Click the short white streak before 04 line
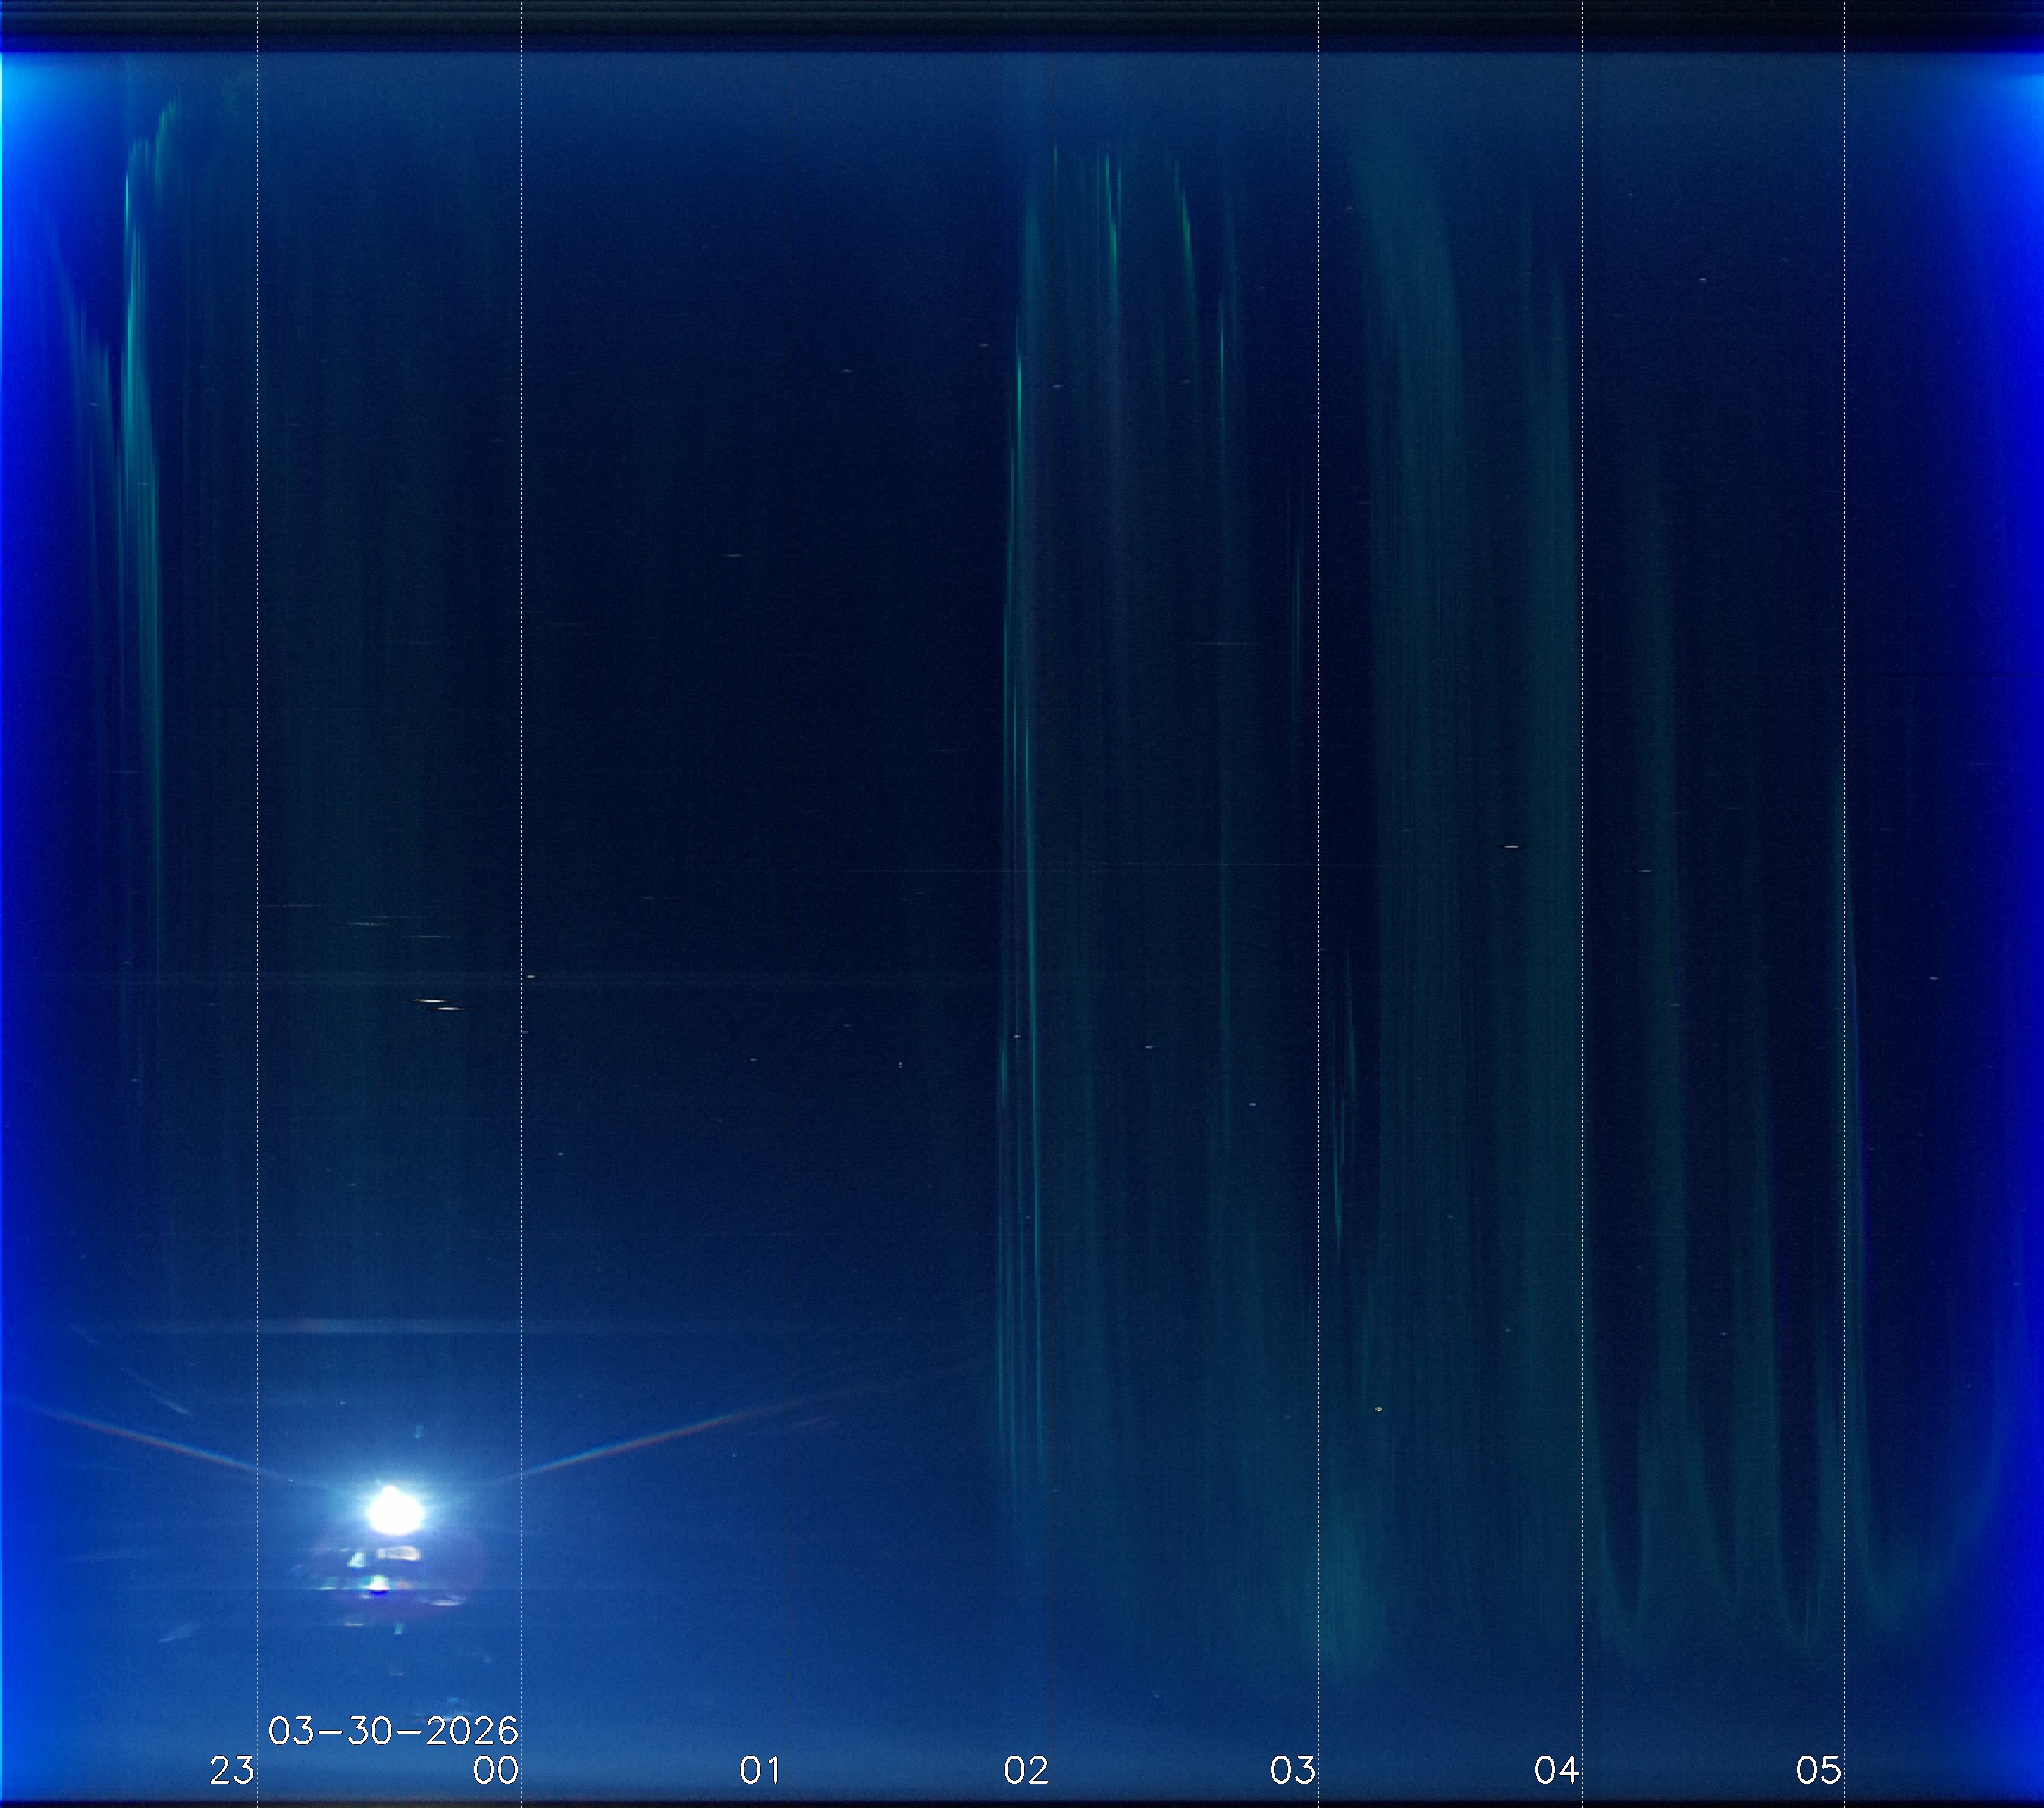This screenshot has height=1808, width=2044. tap(1511, 847)
